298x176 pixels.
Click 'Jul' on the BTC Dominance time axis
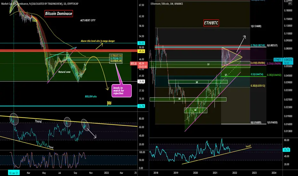59,173
